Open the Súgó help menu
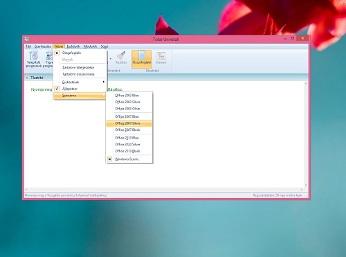This screenshot has height=257, width=346. pos(104,46)
